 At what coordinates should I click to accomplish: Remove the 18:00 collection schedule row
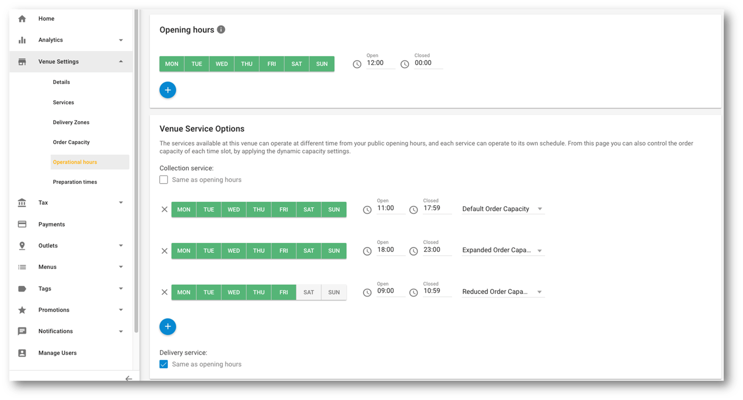(164, 250)
